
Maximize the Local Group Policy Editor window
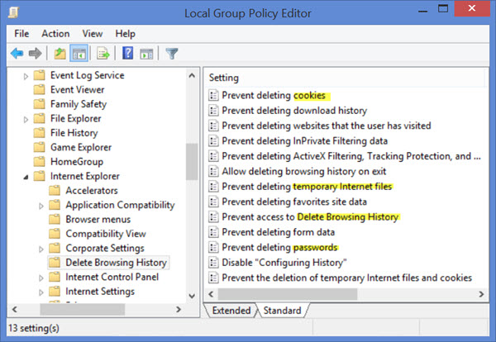coord(443,9)
